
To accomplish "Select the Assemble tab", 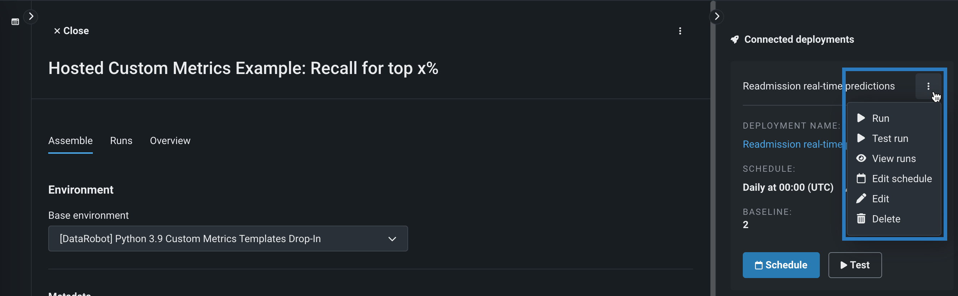I will (70, 141).
